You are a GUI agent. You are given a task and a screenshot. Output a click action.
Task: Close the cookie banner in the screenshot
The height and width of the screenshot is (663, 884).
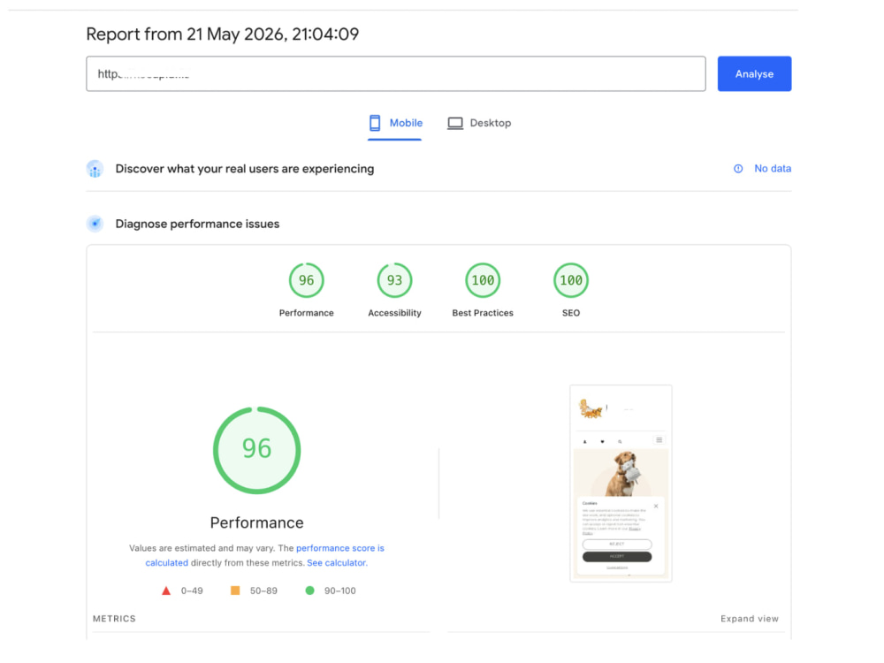coord(656,506)
